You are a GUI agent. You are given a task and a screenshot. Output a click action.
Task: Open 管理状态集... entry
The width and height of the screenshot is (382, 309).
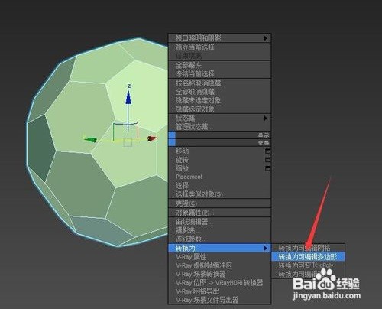click(219, 127)
